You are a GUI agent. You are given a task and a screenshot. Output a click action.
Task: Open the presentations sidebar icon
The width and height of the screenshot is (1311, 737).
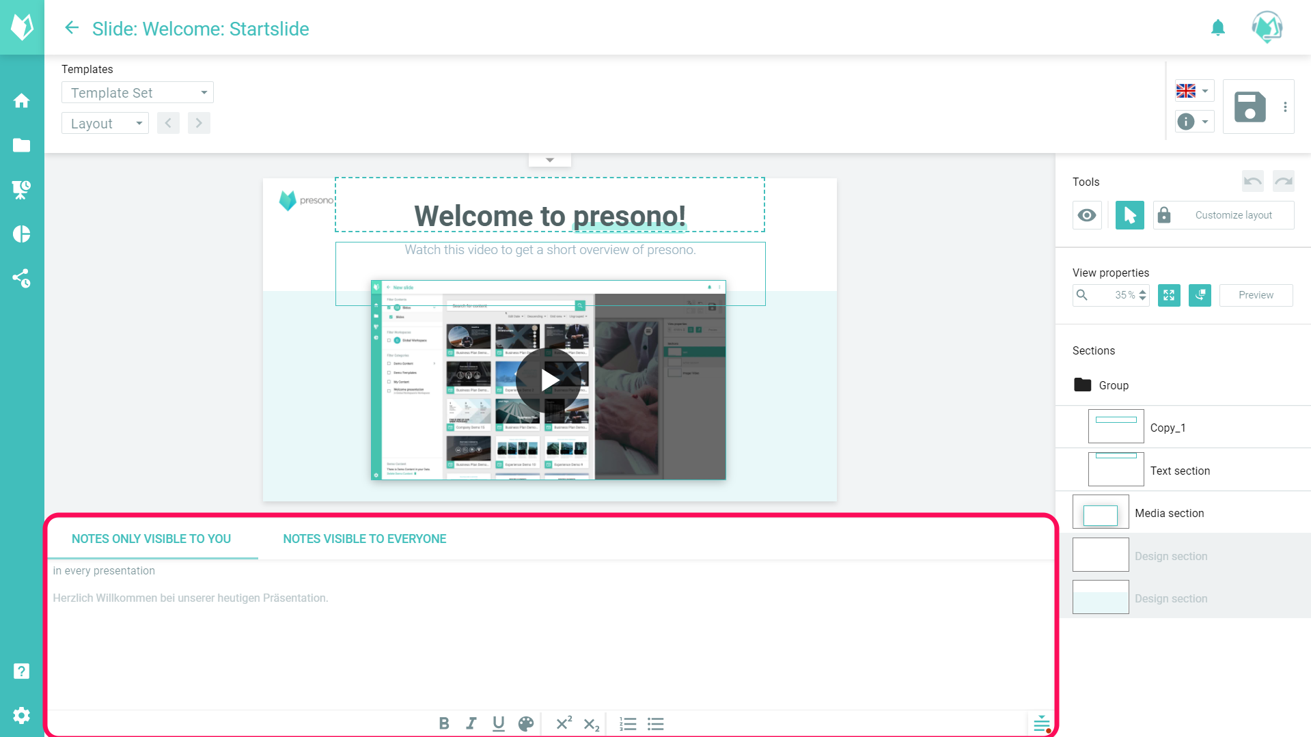21,189
